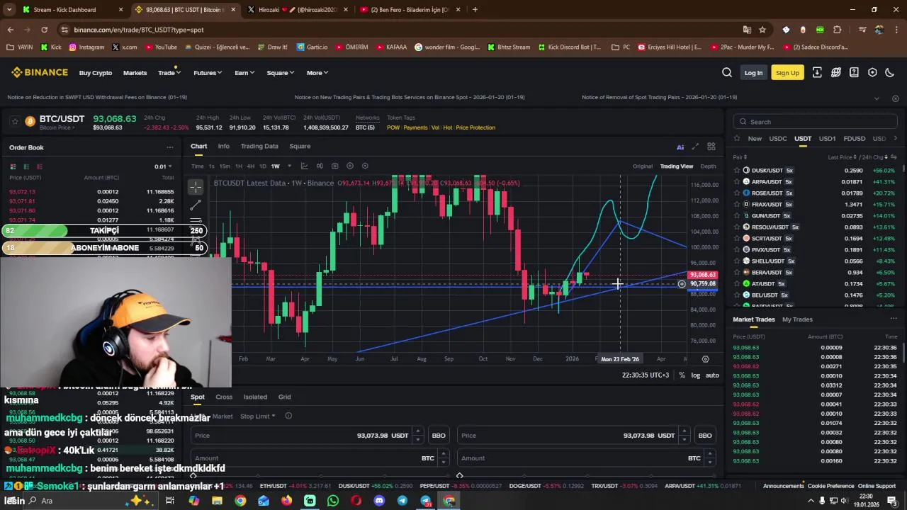
Task: Toggle log scale on chart
Action: 695,375
